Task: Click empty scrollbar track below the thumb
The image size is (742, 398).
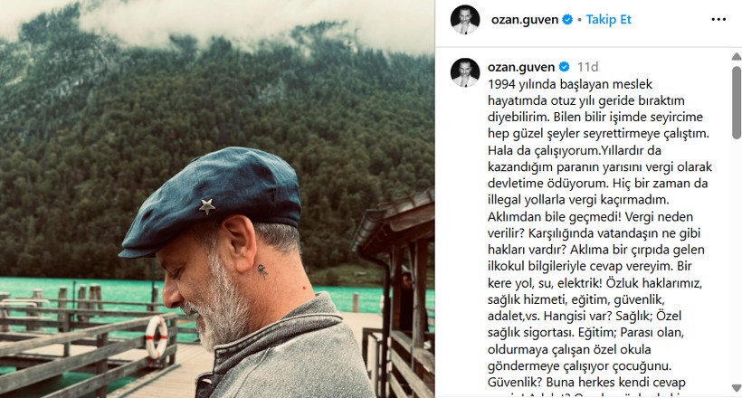Action: pyautogui.click(x=737, y=261)
